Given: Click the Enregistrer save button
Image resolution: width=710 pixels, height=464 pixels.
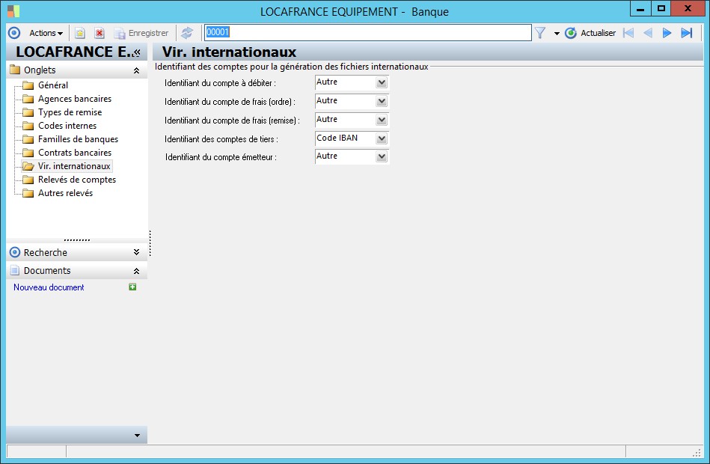Looking at the screenshot, I should 141,33.
